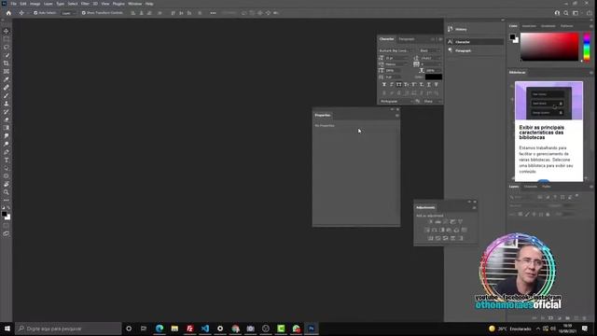Select the Pen tool

[x=7, y=152]
